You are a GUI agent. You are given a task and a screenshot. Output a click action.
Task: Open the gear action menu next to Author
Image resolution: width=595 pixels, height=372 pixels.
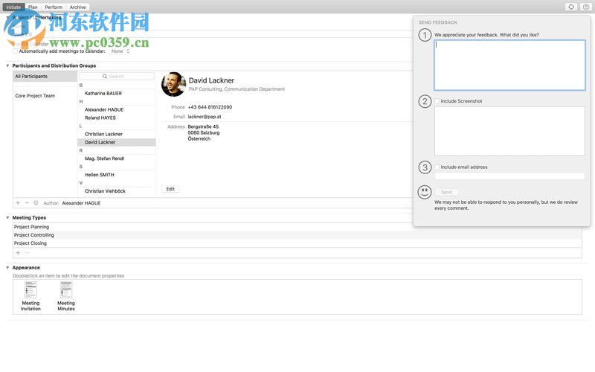coord(36,203)
